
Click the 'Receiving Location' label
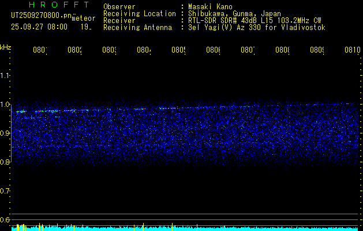[x=140, y=14]
